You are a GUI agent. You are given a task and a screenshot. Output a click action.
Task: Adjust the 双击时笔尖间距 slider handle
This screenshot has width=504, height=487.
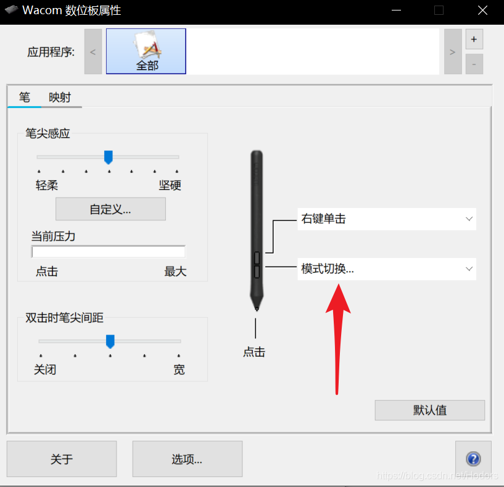pos(110,341)
